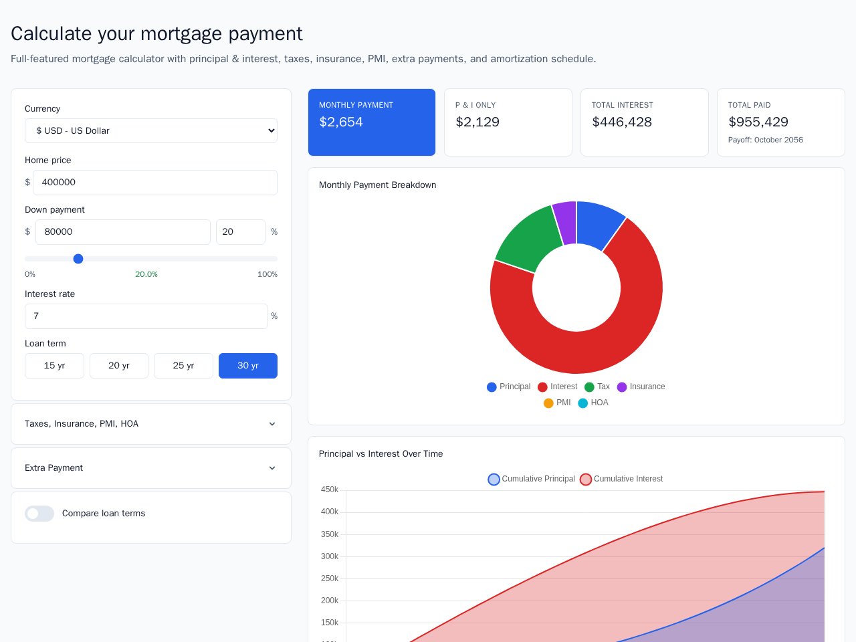Toggle the Cumulative Principal legend marker
The width and height of the screenshot is (856, 642).
point(494,479)
